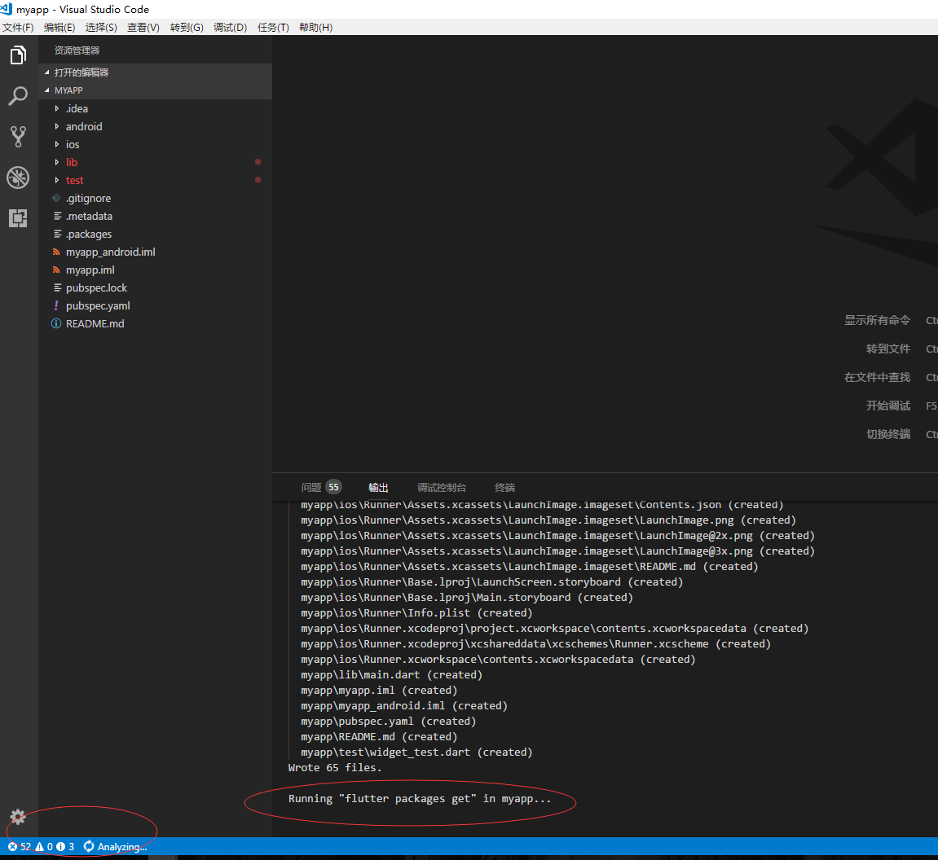938x860 pixels.
Task: Open pubspec.yaml file
Action: (98, 305)
